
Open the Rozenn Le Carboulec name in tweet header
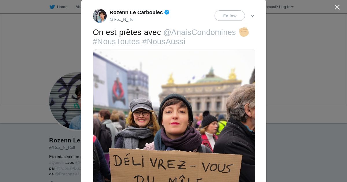[136, 12]
